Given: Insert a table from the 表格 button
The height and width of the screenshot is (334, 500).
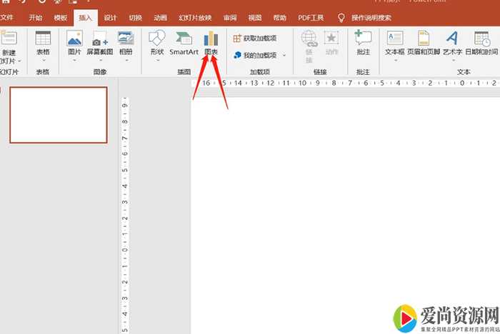Looking at the screenshot, I should click(x=43, y=42).
